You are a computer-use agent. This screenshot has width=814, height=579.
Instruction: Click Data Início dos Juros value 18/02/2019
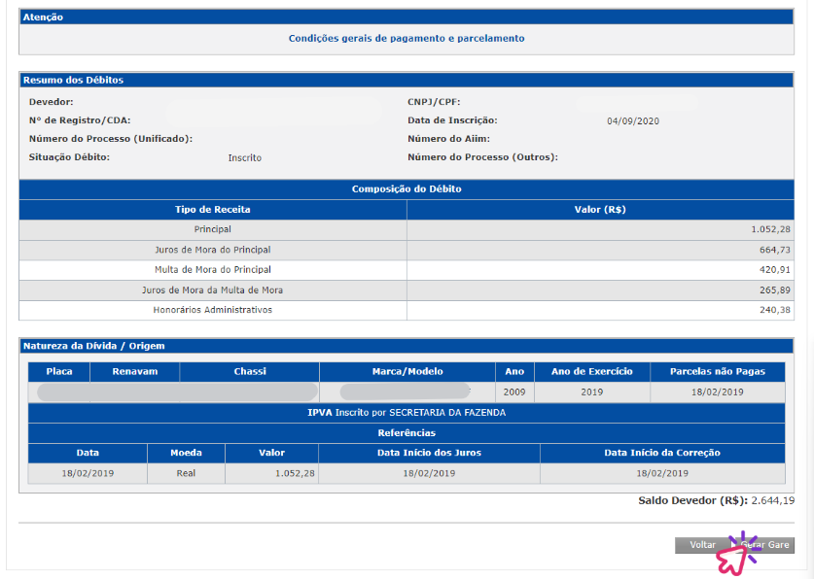[x=429, y=473]
